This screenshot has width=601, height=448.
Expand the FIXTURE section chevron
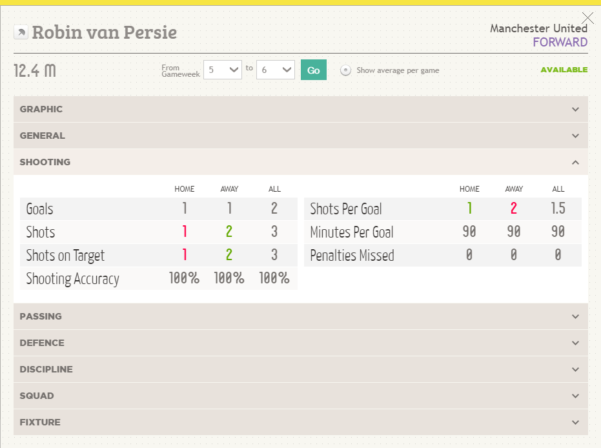click(575, 422)
